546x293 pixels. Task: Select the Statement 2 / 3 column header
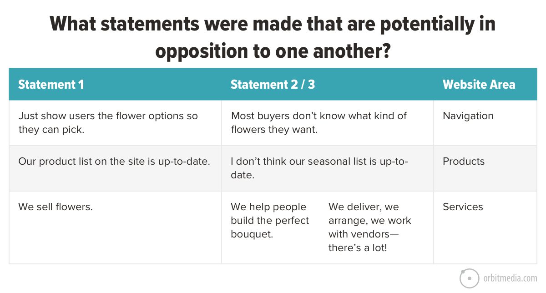coord(273,84)
